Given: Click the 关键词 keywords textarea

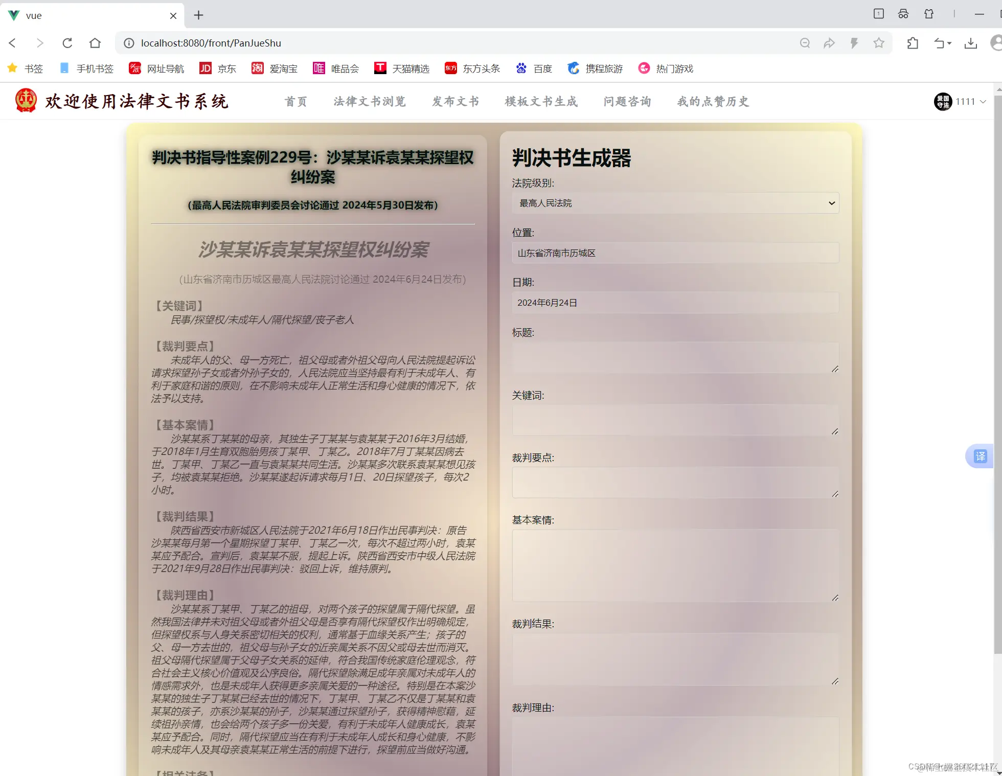Looking at the screenshot, I should [x=675, y=420].
